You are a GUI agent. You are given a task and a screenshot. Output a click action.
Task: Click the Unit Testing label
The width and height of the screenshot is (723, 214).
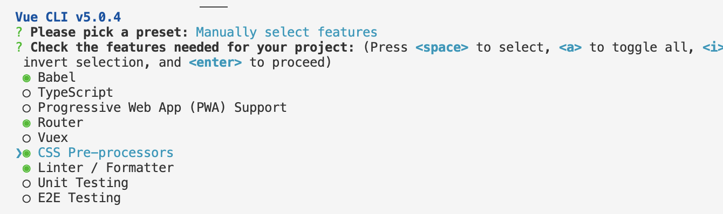[x=83, y=183]
